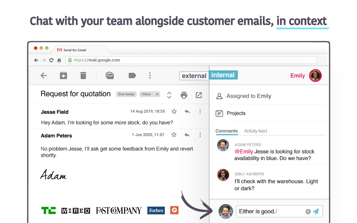Mark the email as unread

pyautogui.click(x=110, y=76)
